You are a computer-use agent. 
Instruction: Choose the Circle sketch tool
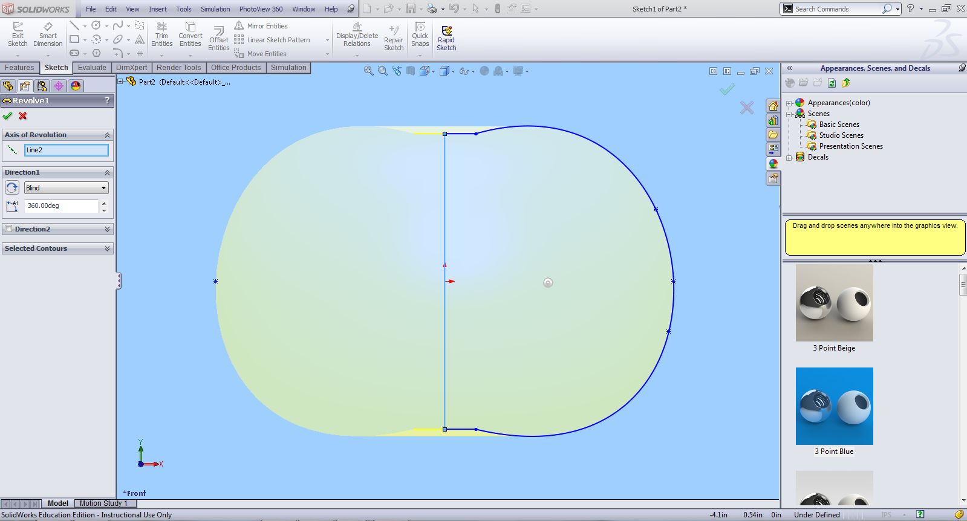tap(96, 25)
